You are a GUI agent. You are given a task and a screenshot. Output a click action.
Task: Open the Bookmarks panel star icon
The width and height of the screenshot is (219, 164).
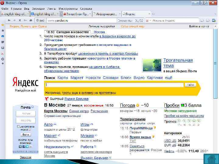tap(3, 31)
